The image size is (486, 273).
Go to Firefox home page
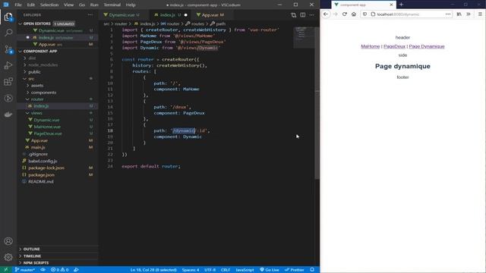(x=354, y=14)
